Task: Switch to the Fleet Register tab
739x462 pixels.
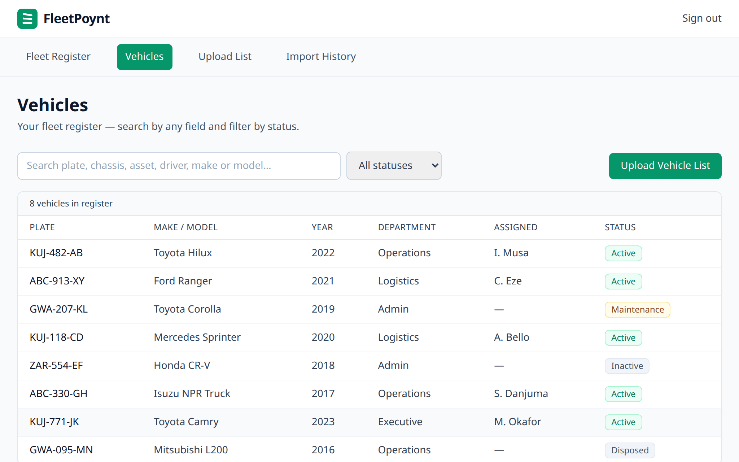Action: tap(58, 57)
